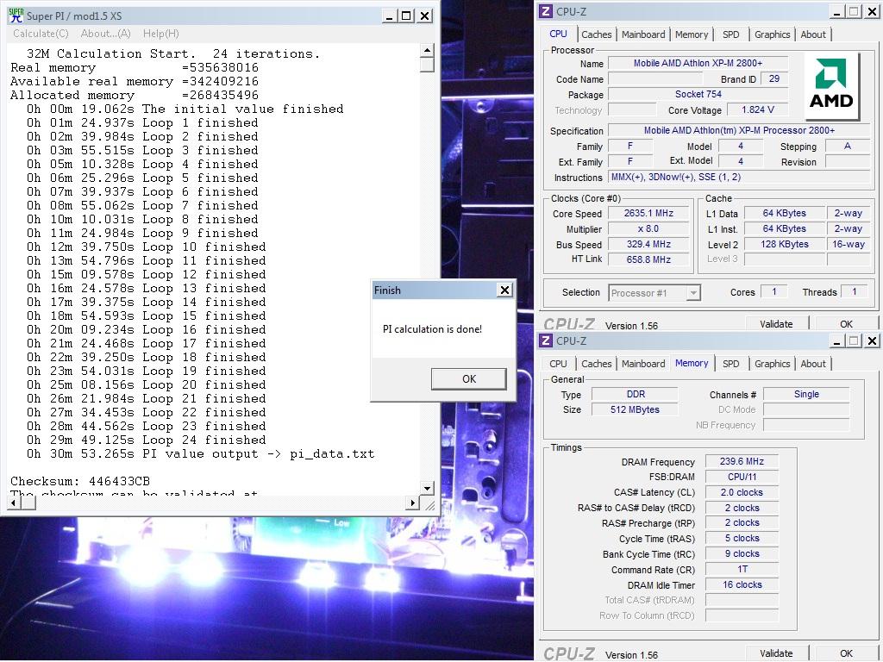Open the Help(H) menu in Super PI
The width and height of the screenshot is (883, 662).
point(161,34)
